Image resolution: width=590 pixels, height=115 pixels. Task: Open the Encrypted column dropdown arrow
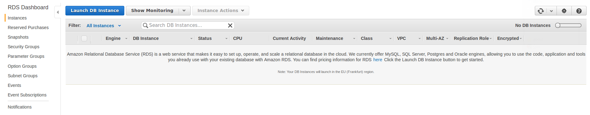pyautogui.click(x=521, y=39)
